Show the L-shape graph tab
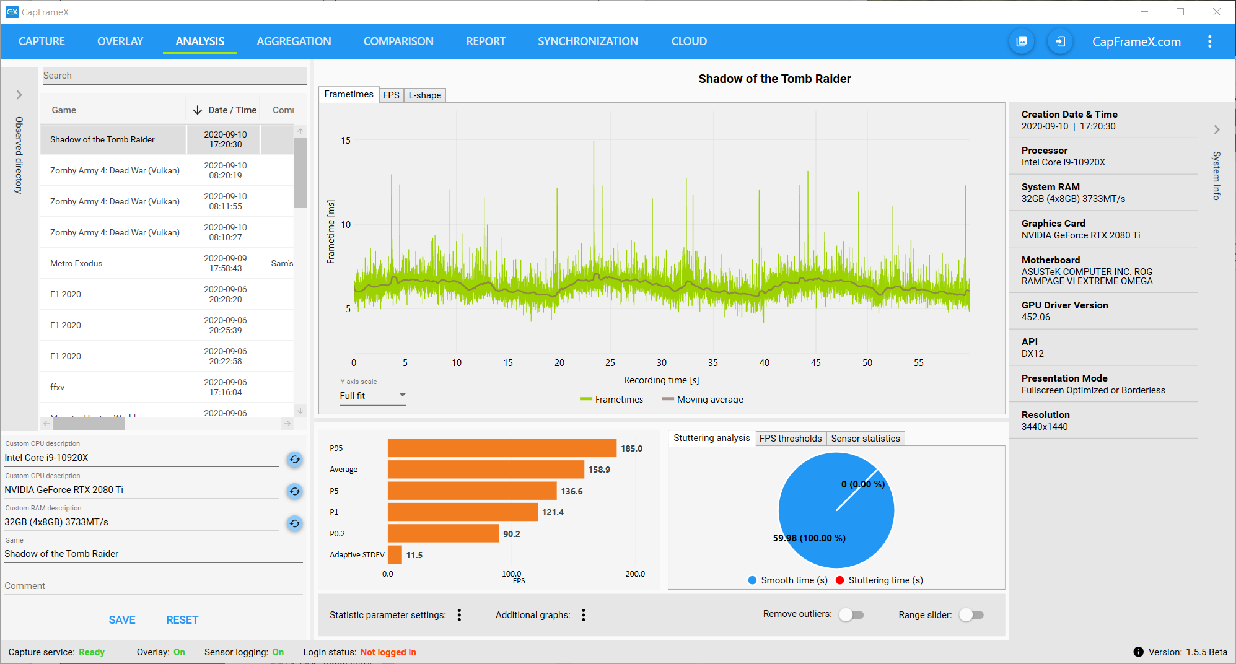The height and width of the screenshot is (664, 1236). pyautogui.click(x=425, y=95)
